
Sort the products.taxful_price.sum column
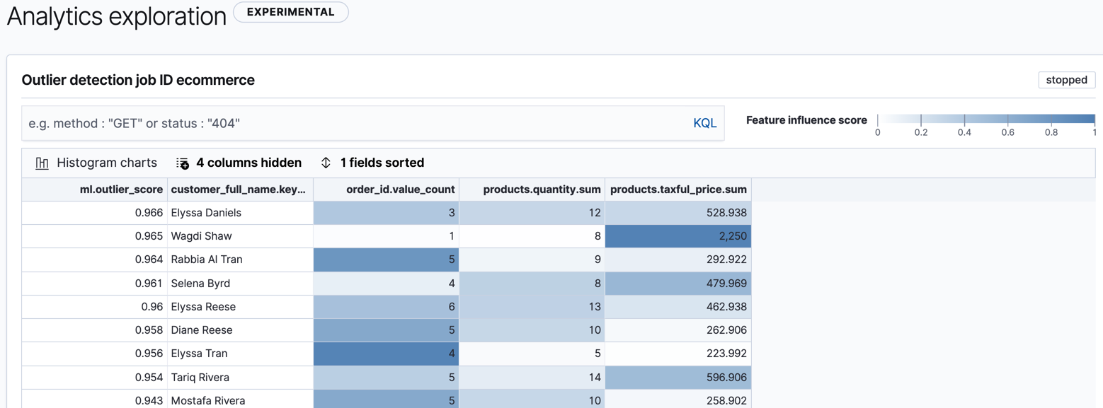pyautogui.click(x=678, y=189)
